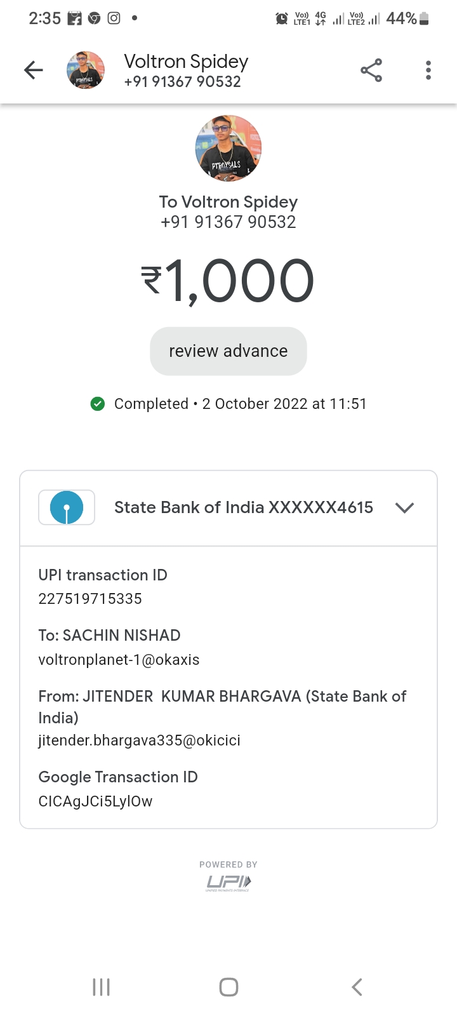Tap the Instagram notification icon in status bar
457x1016 pixels.
[x=114, y=18]
